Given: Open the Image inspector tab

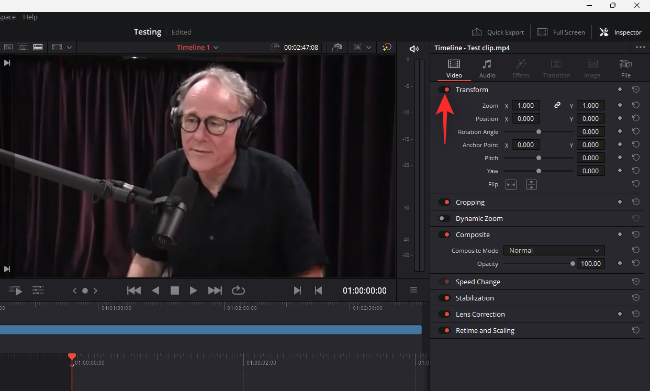Looking at the screenshot, I should click(x=592, y=69).
